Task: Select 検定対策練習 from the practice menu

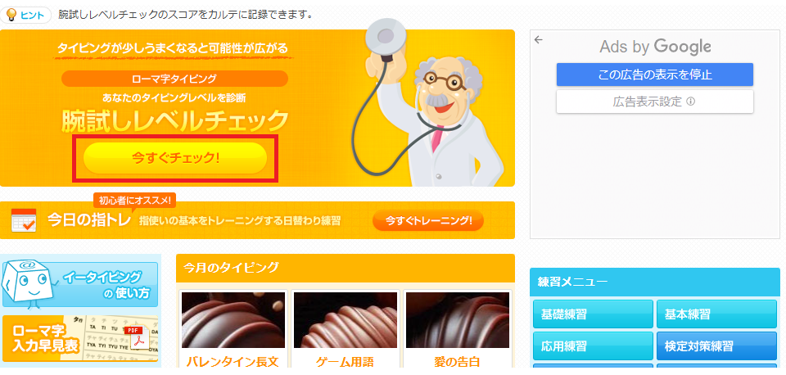Action: (717, 346)
